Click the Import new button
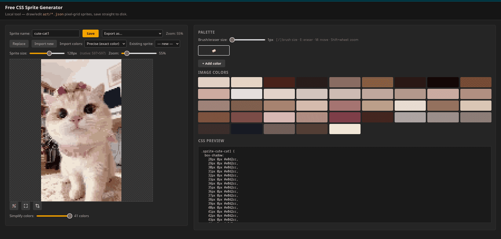The height and width of the screenshot is (239, 501). click(x=44, y=44)
